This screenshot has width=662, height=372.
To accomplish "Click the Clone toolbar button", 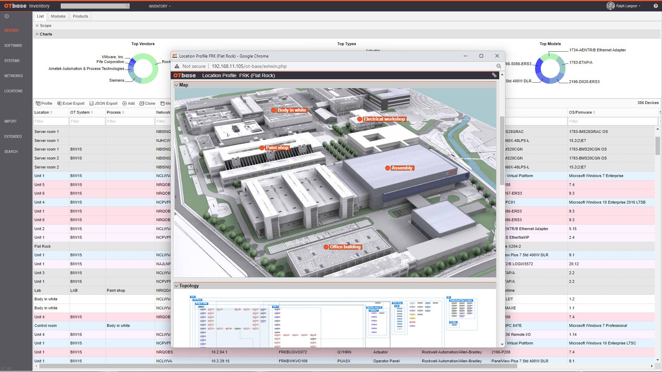I will 147,103.
